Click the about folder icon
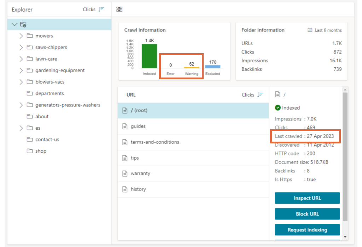This screenshot has width=362, height=247. pyautogui.click(x=30, y=116)
